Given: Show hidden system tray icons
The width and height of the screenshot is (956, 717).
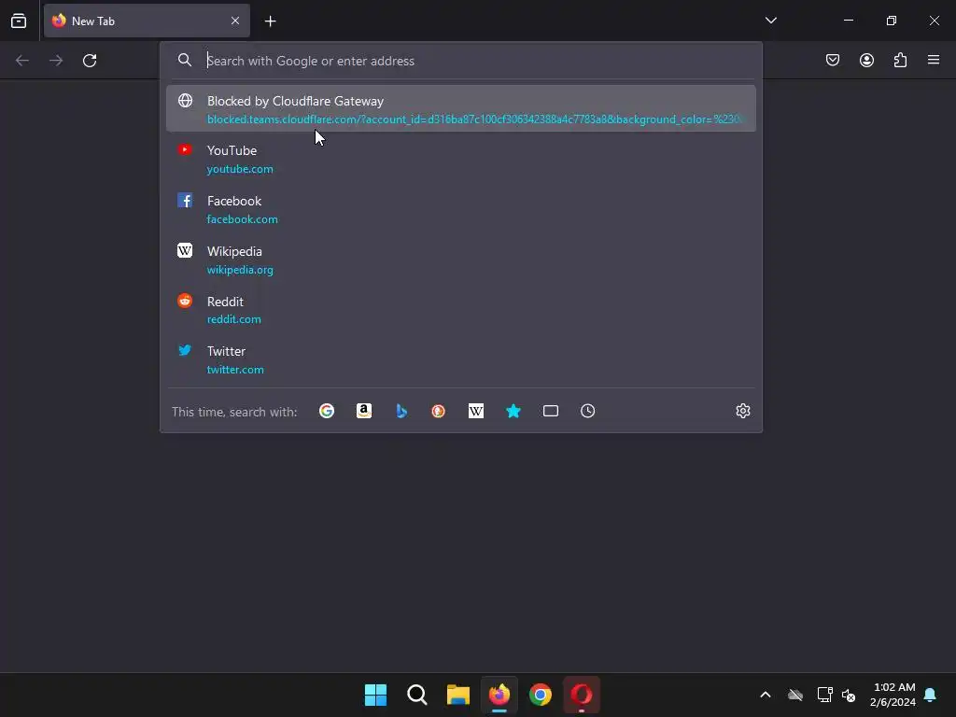Looking at the screenshot, I should (766, 695).
